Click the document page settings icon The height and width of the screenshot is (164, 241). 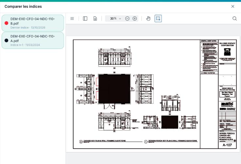(95, 19)
